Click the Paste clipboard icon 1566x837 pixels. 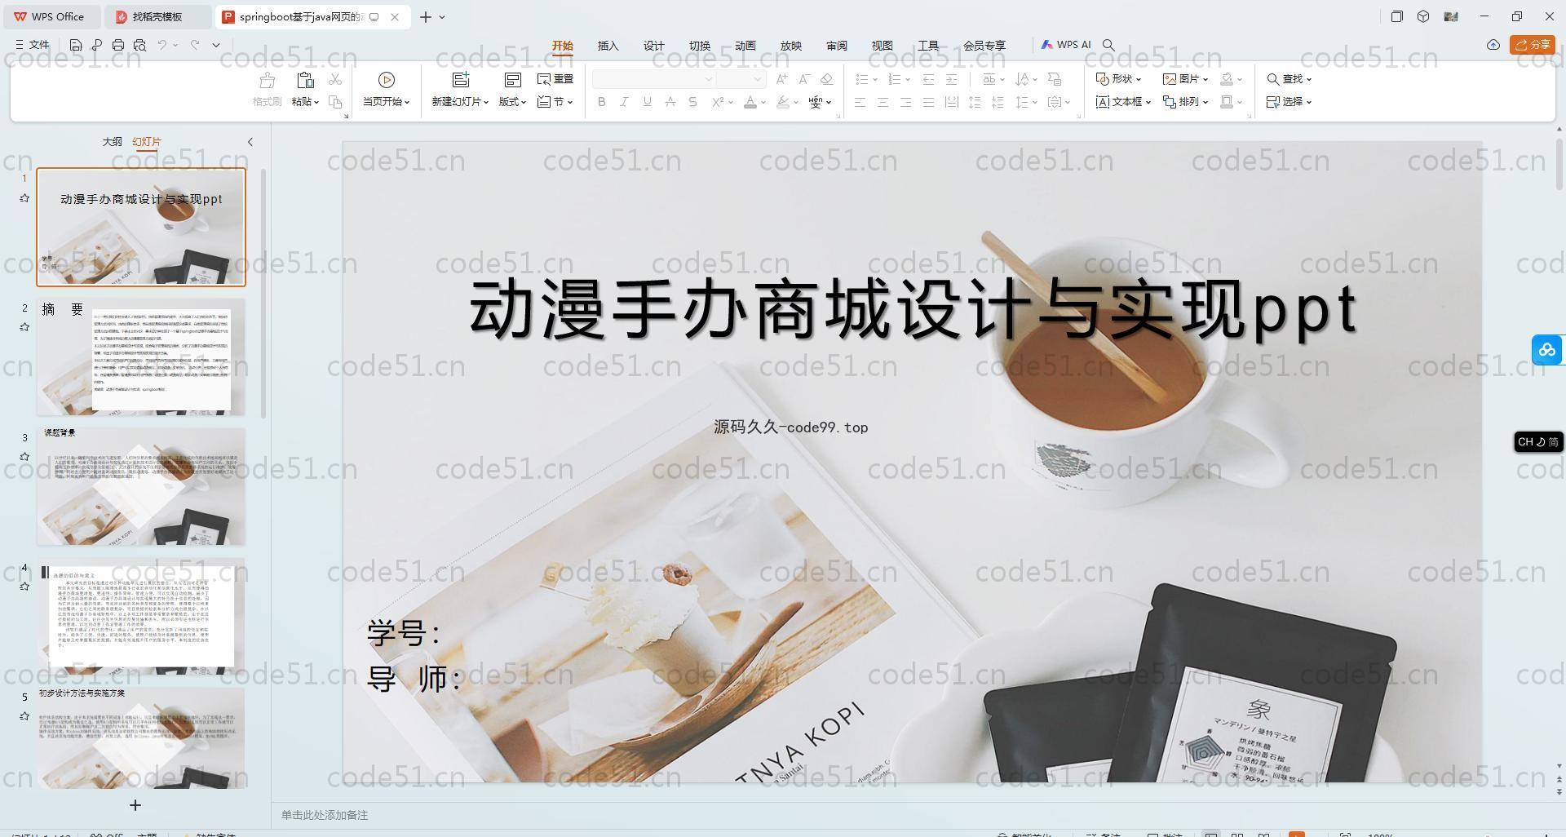(x=305, y=80)
